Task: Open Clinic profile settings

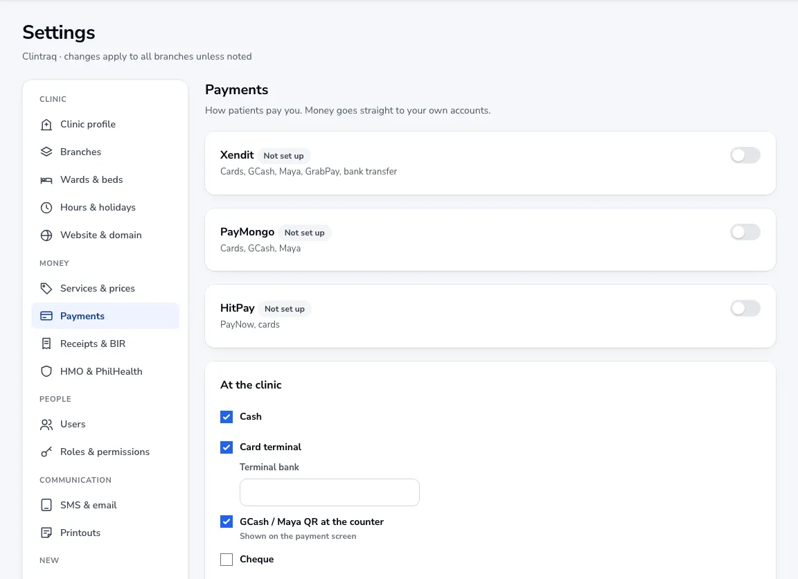Action: 105,124
